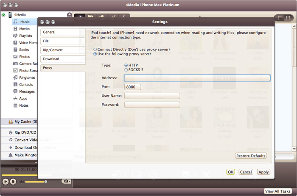Click the eject device icon next to 4Media
Viewport: 297px width, 196px height.
click(70, 15)
